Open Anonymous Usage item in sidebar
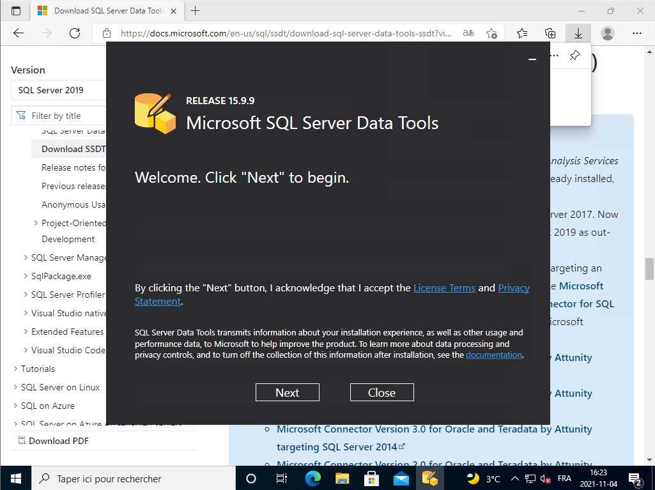 coord(73,204)
